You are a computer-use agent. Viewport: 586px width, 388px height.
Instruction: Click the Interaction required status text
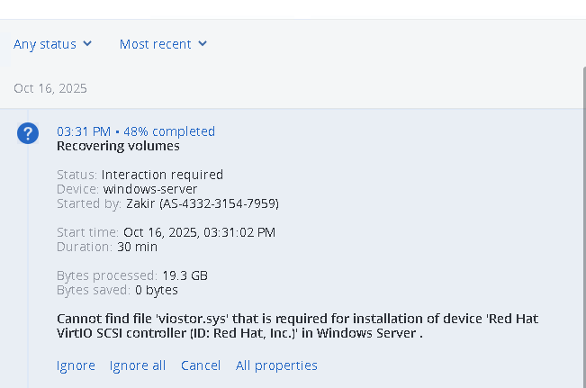point(162,175)
